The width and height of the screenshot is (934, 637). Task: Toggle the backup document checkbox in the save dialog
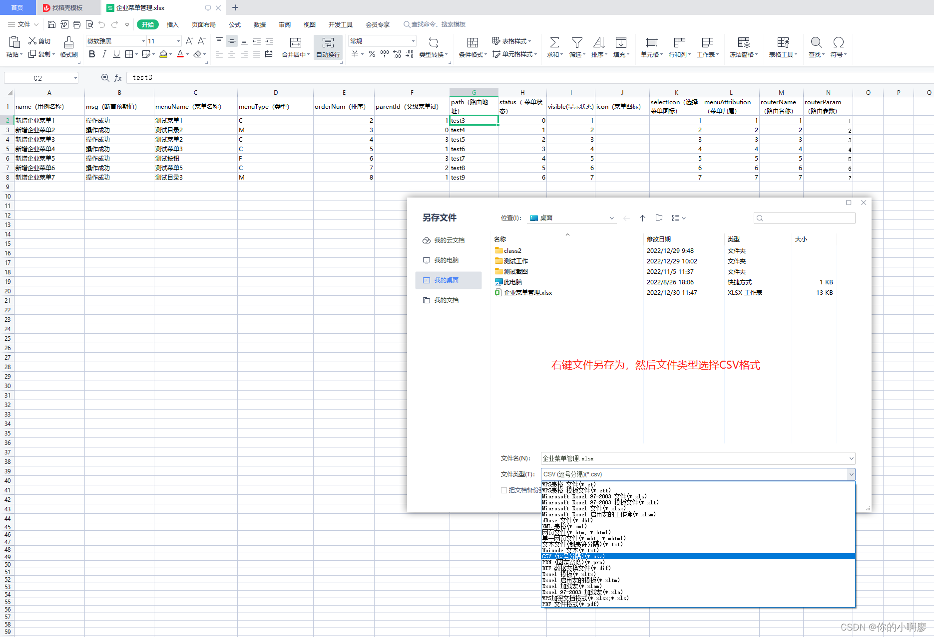point(504,490)
